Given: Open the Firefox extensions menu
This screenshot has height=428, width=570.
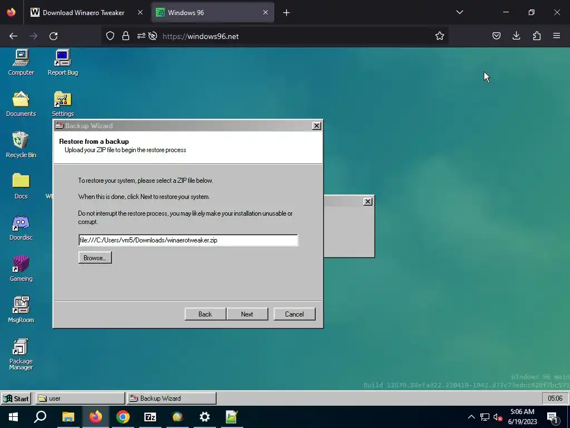Looking at the screenshot, I should [537, 36].
